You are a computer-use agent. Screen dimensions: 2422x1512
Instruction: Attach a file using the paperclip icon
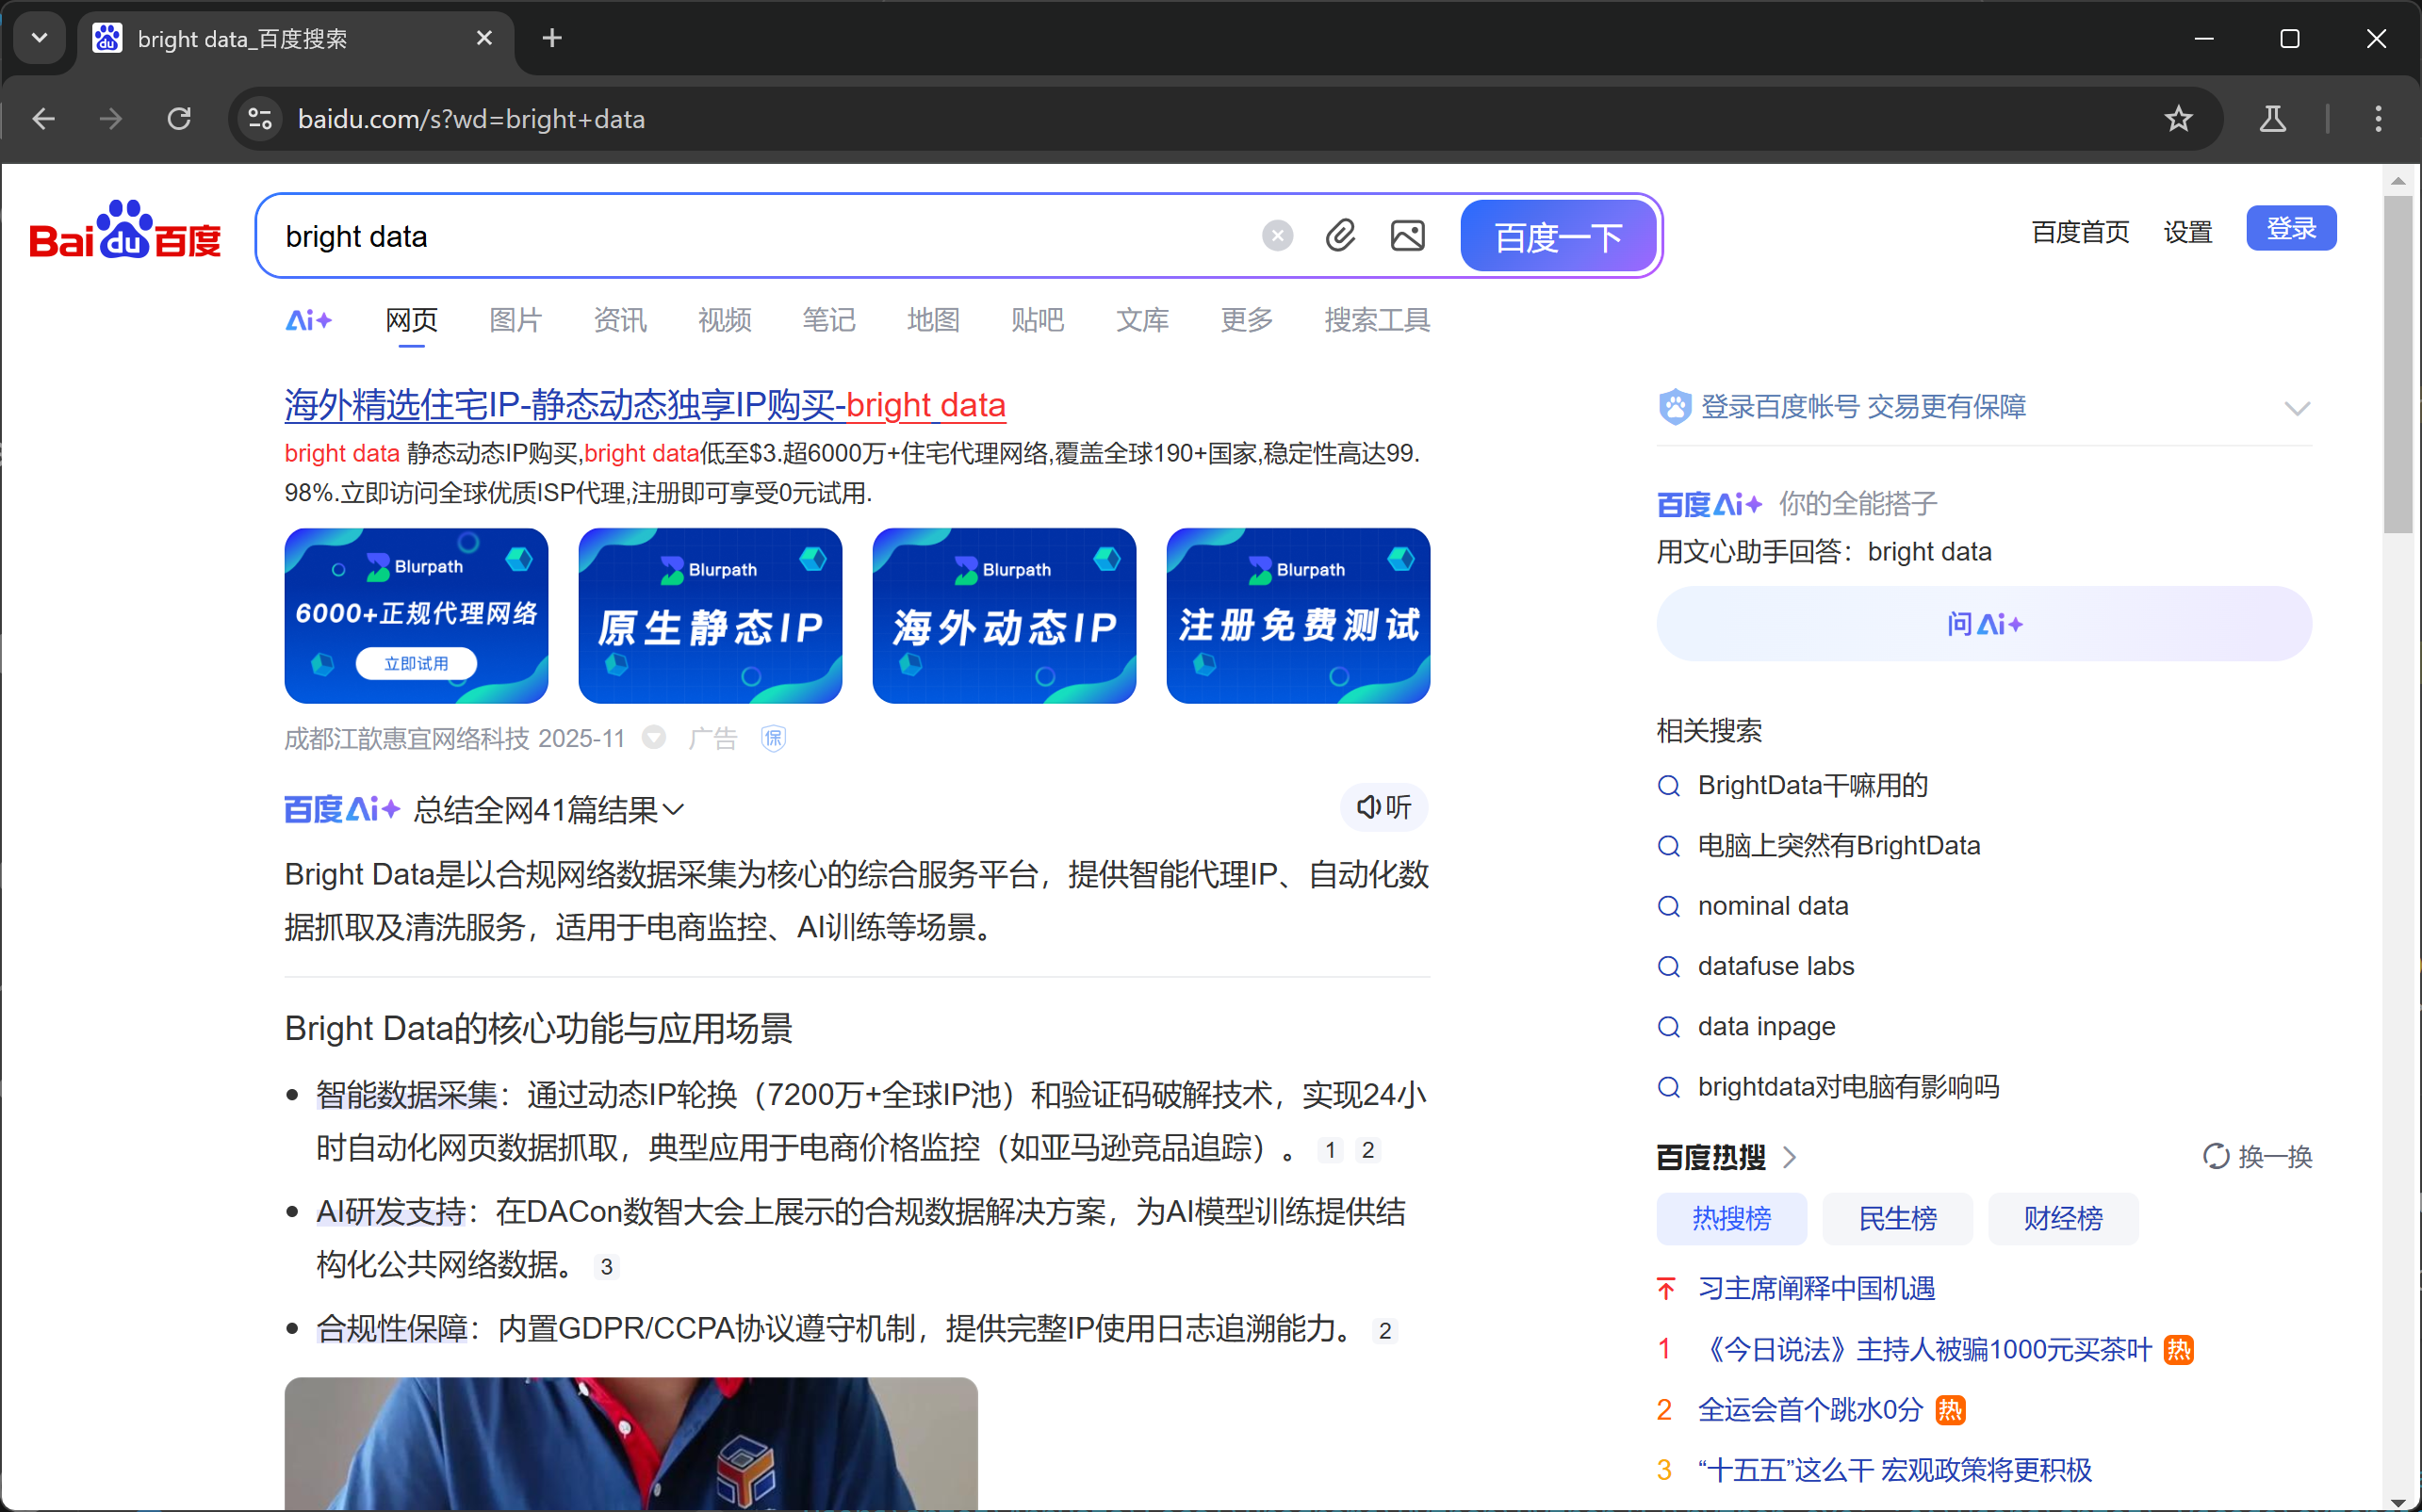[1340, 235]
